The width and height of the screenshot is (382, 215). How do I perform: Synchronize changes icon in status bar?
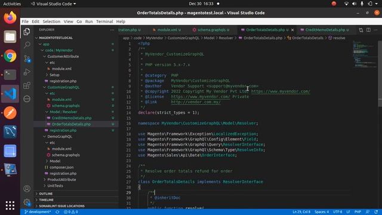click(x=57, y=212)
